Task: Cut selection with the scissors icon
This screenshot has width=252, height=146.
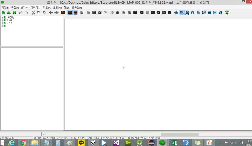Action: pos(33,13)
